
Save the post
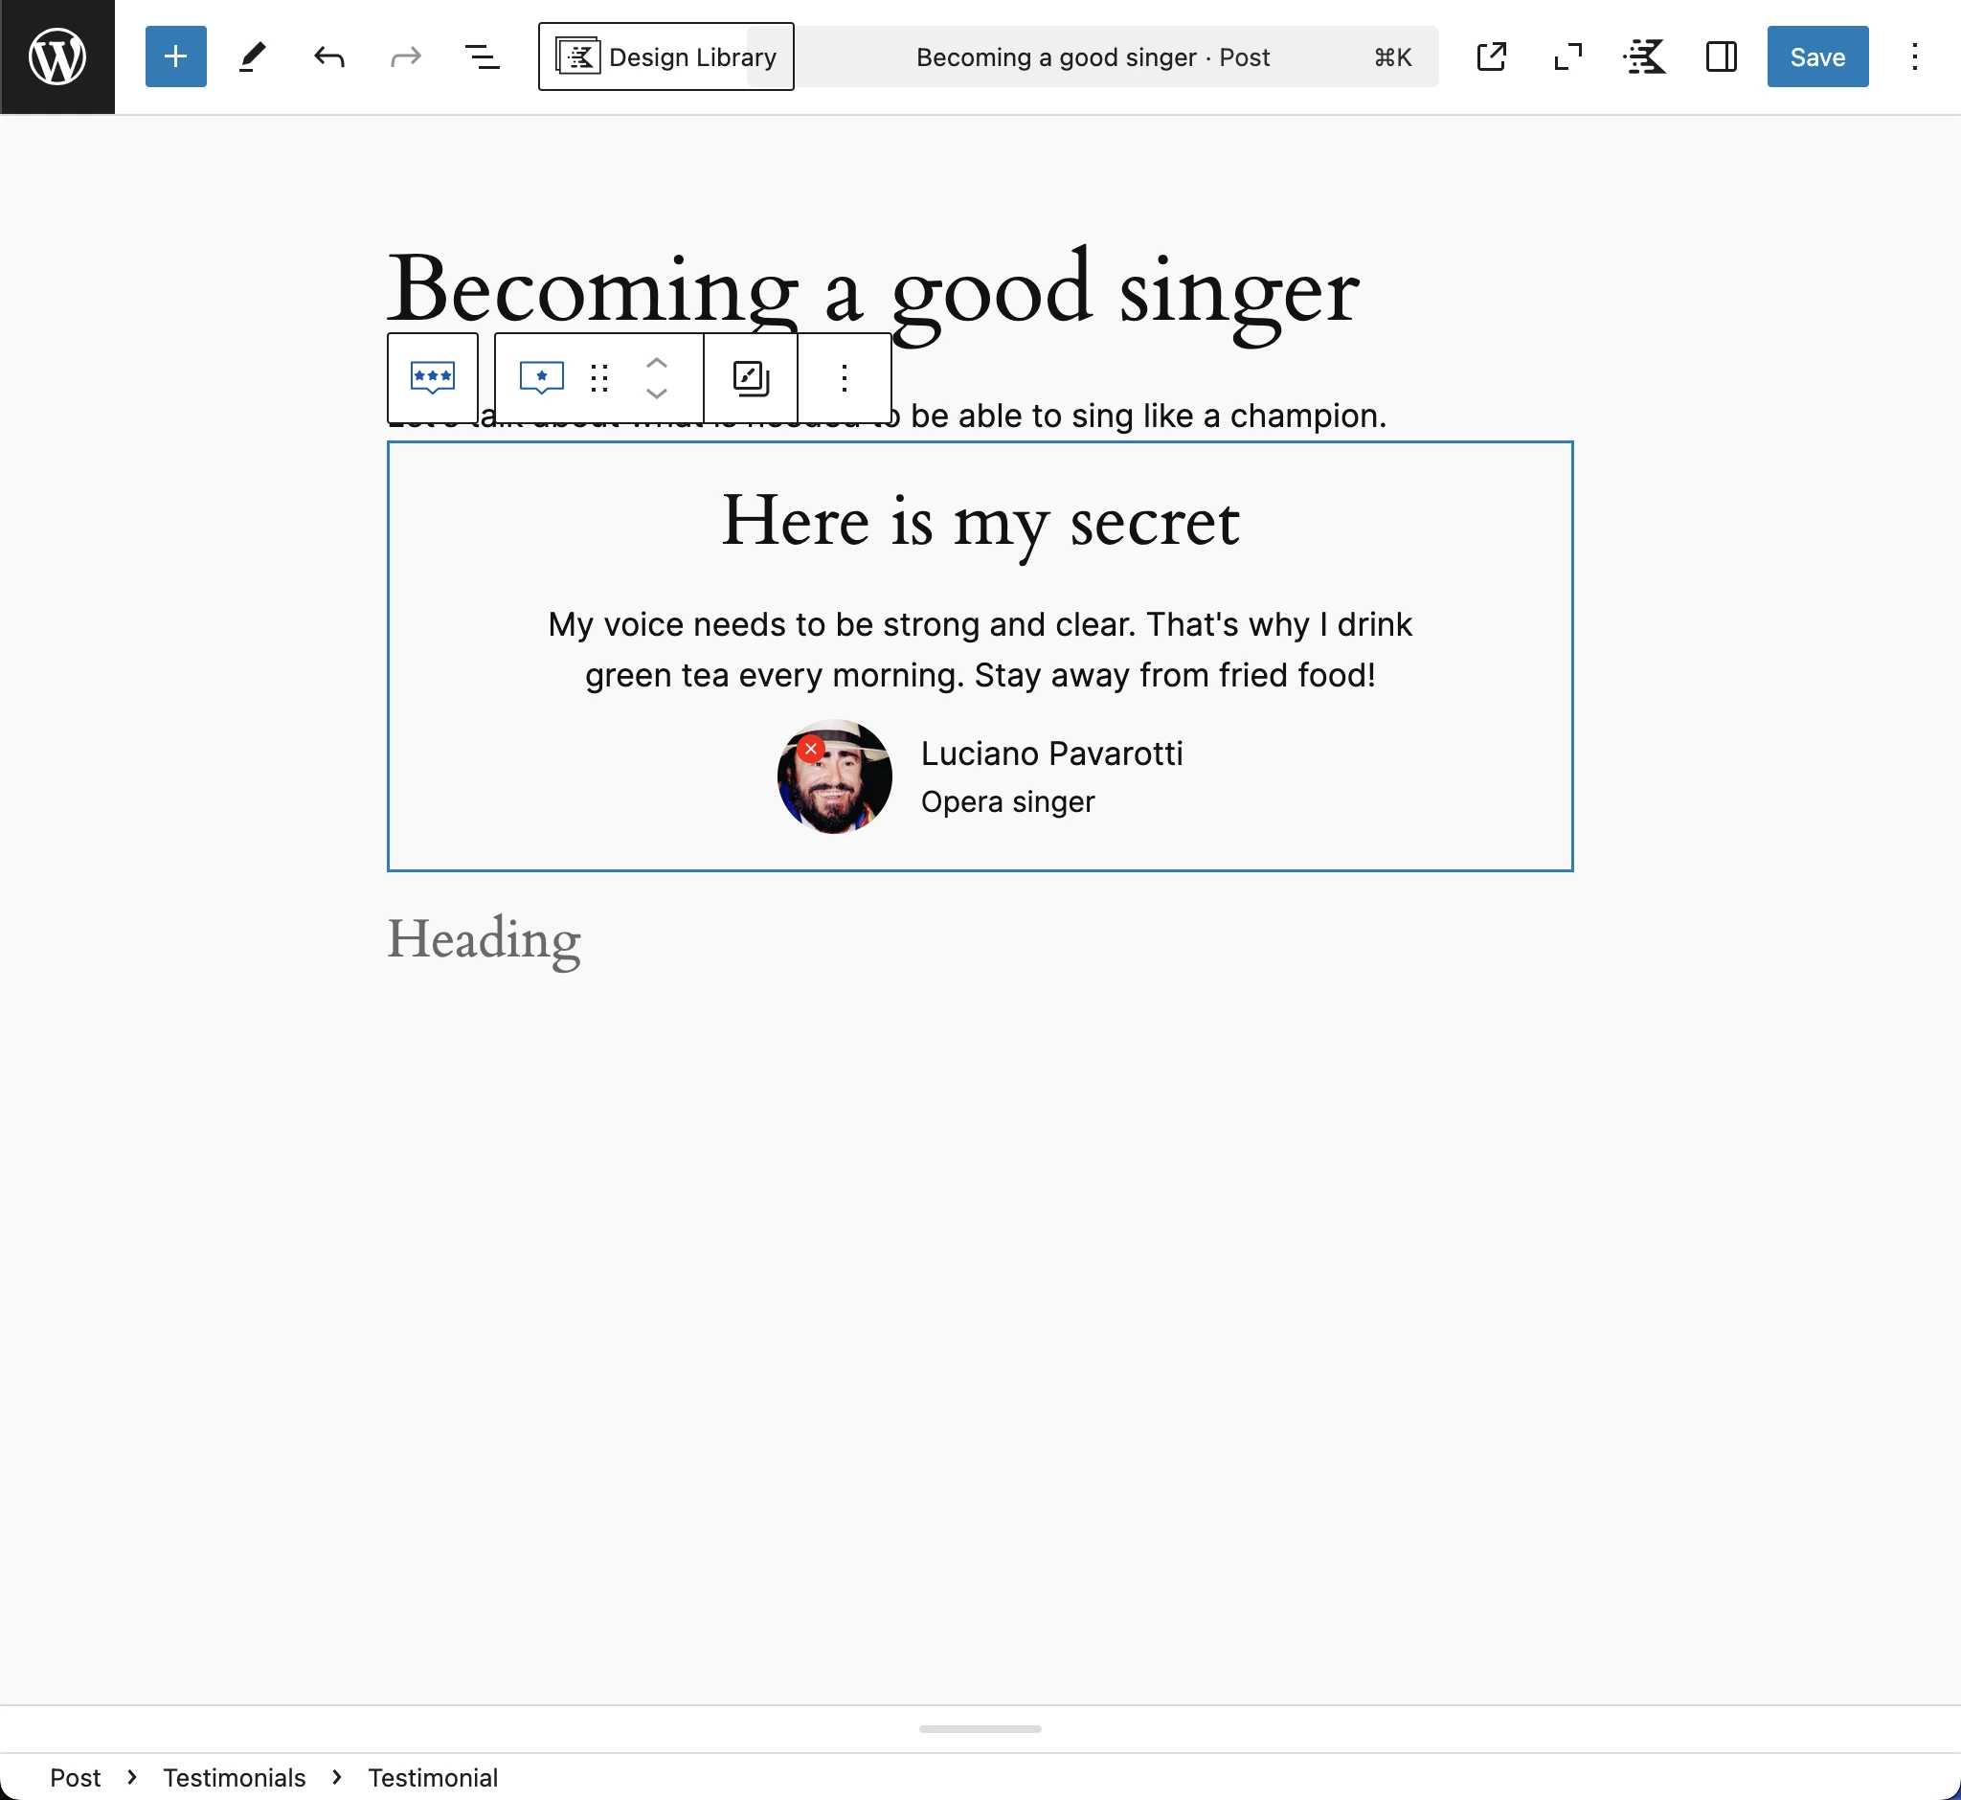[x=1815, y=56]
